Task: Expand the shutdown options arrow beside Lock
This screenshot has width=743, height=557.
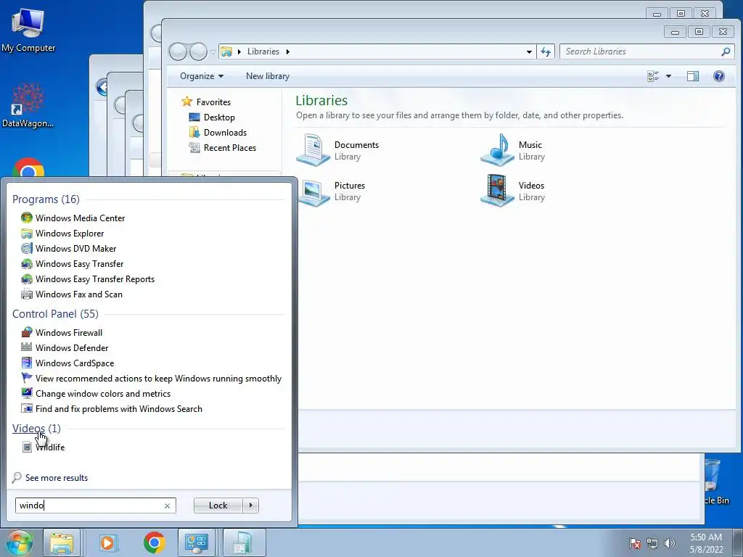Action: [250, 506]
